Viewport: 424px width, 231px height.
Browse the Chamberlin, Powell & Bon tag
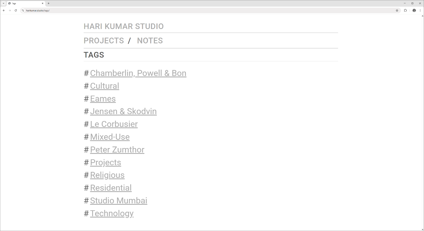point(138,73)
